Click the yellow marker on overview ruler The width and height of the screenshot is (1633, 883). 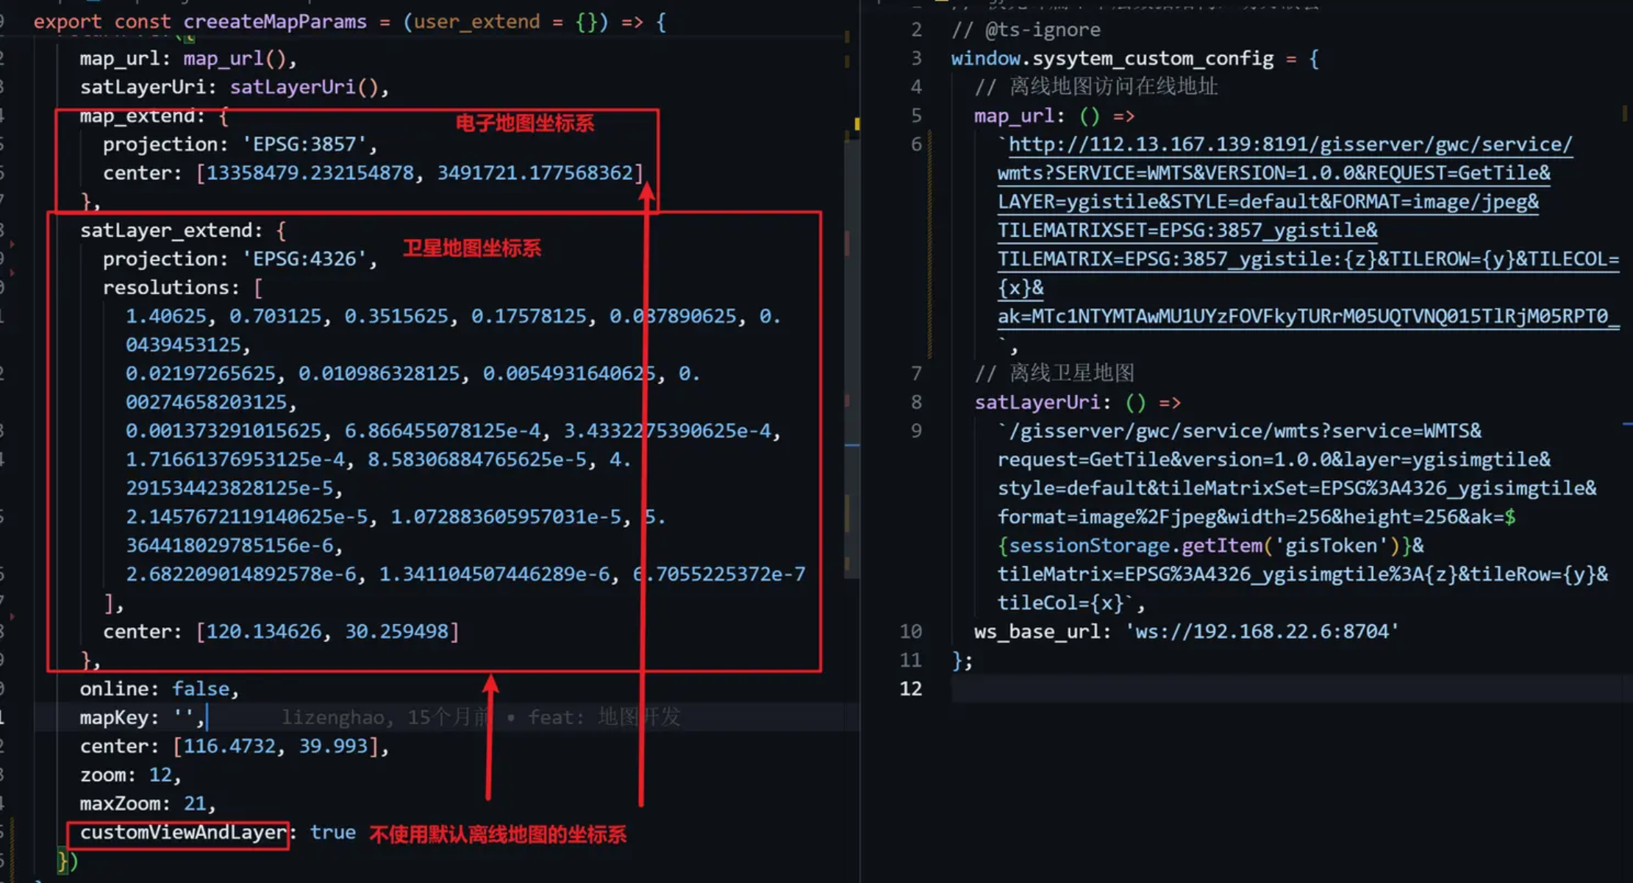857,124
